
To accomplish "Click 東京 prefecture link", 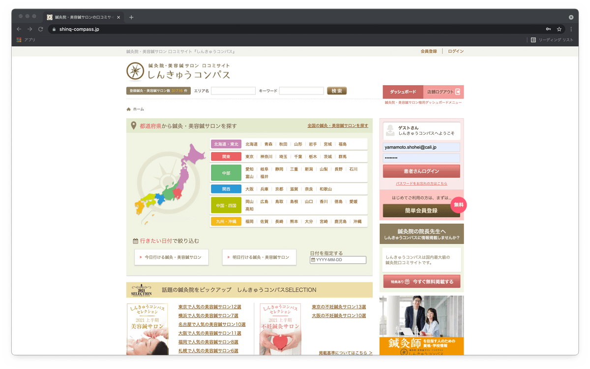I will pos(250,156).
